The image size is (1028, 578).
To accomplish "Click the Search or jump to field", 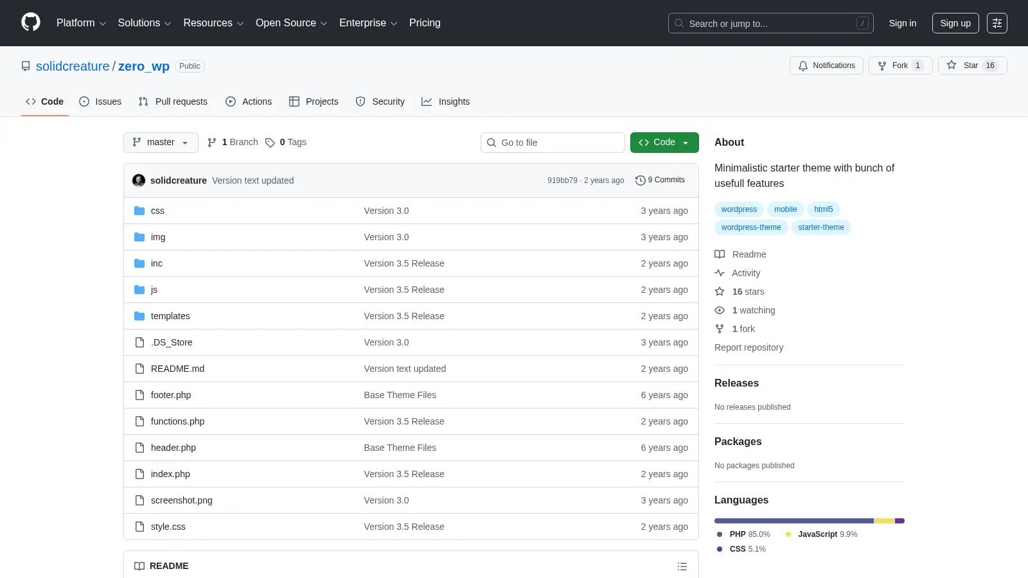I will coord(771,23).
